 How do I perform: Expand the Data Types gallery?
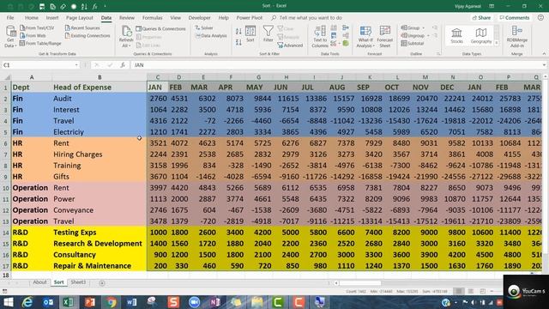point(496,43)
